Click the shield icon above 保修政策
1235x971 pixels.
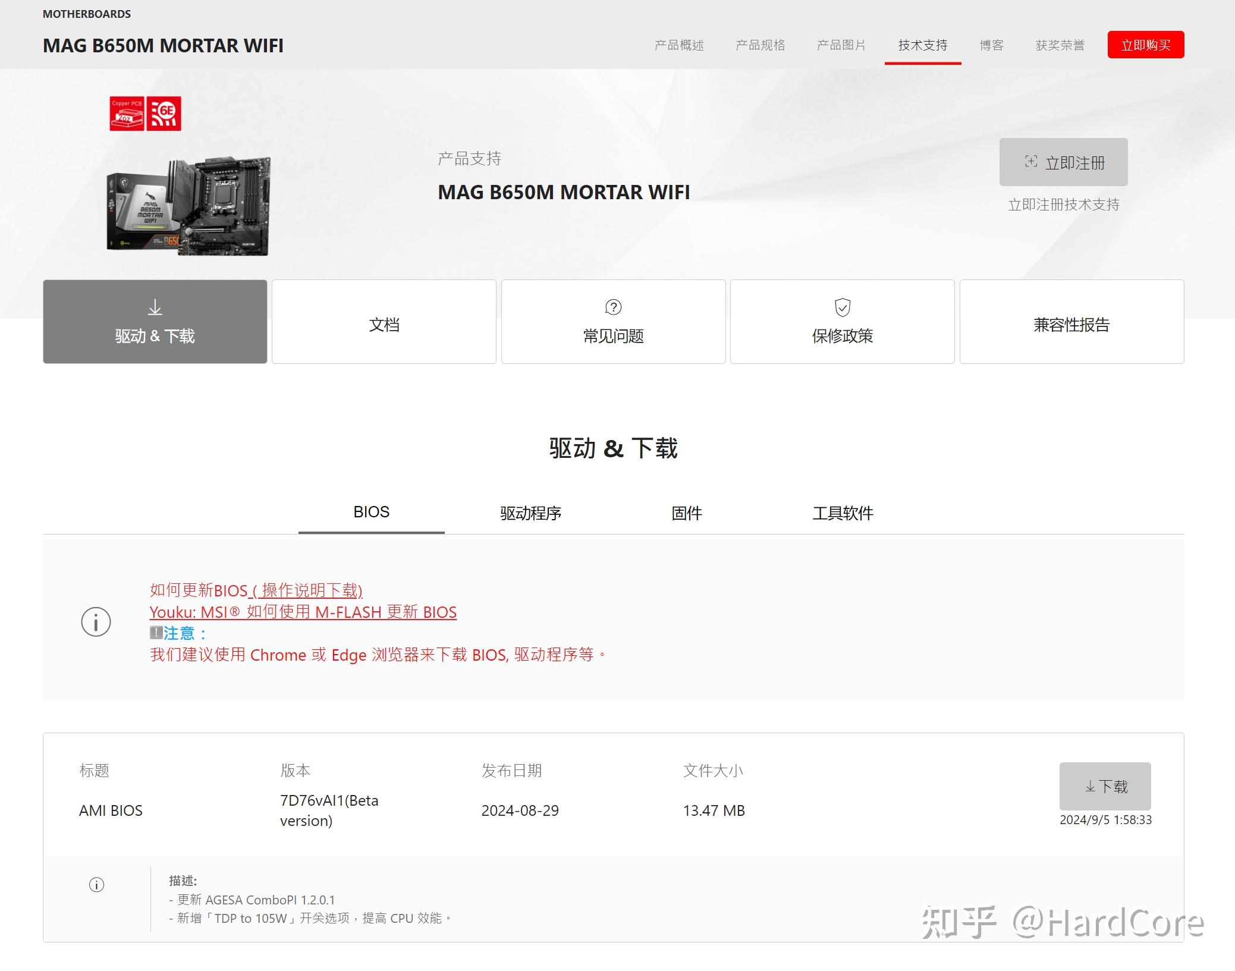[x=842, y=307]
